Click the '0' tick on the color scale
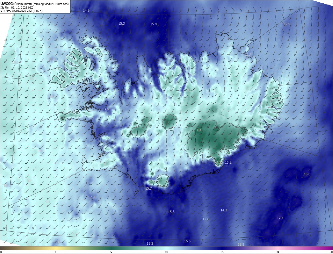This screenshot has height=254, width=333. tap(1, 252)
